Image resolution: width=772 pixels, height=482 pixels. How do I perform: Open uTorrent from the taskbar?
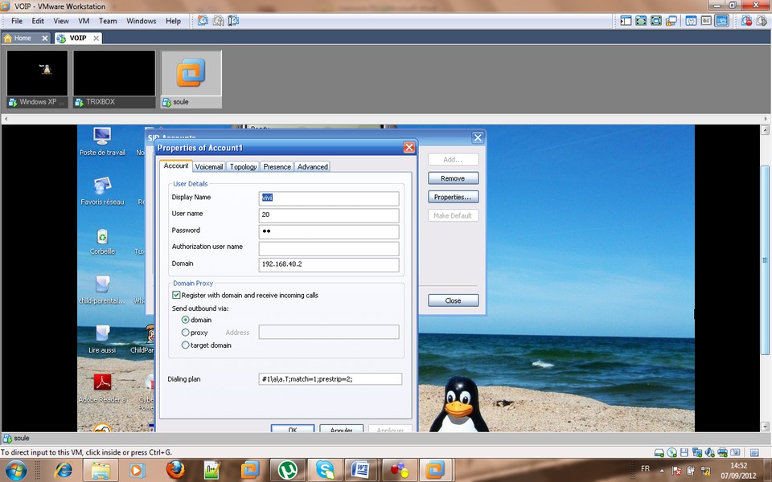(287, 469)
